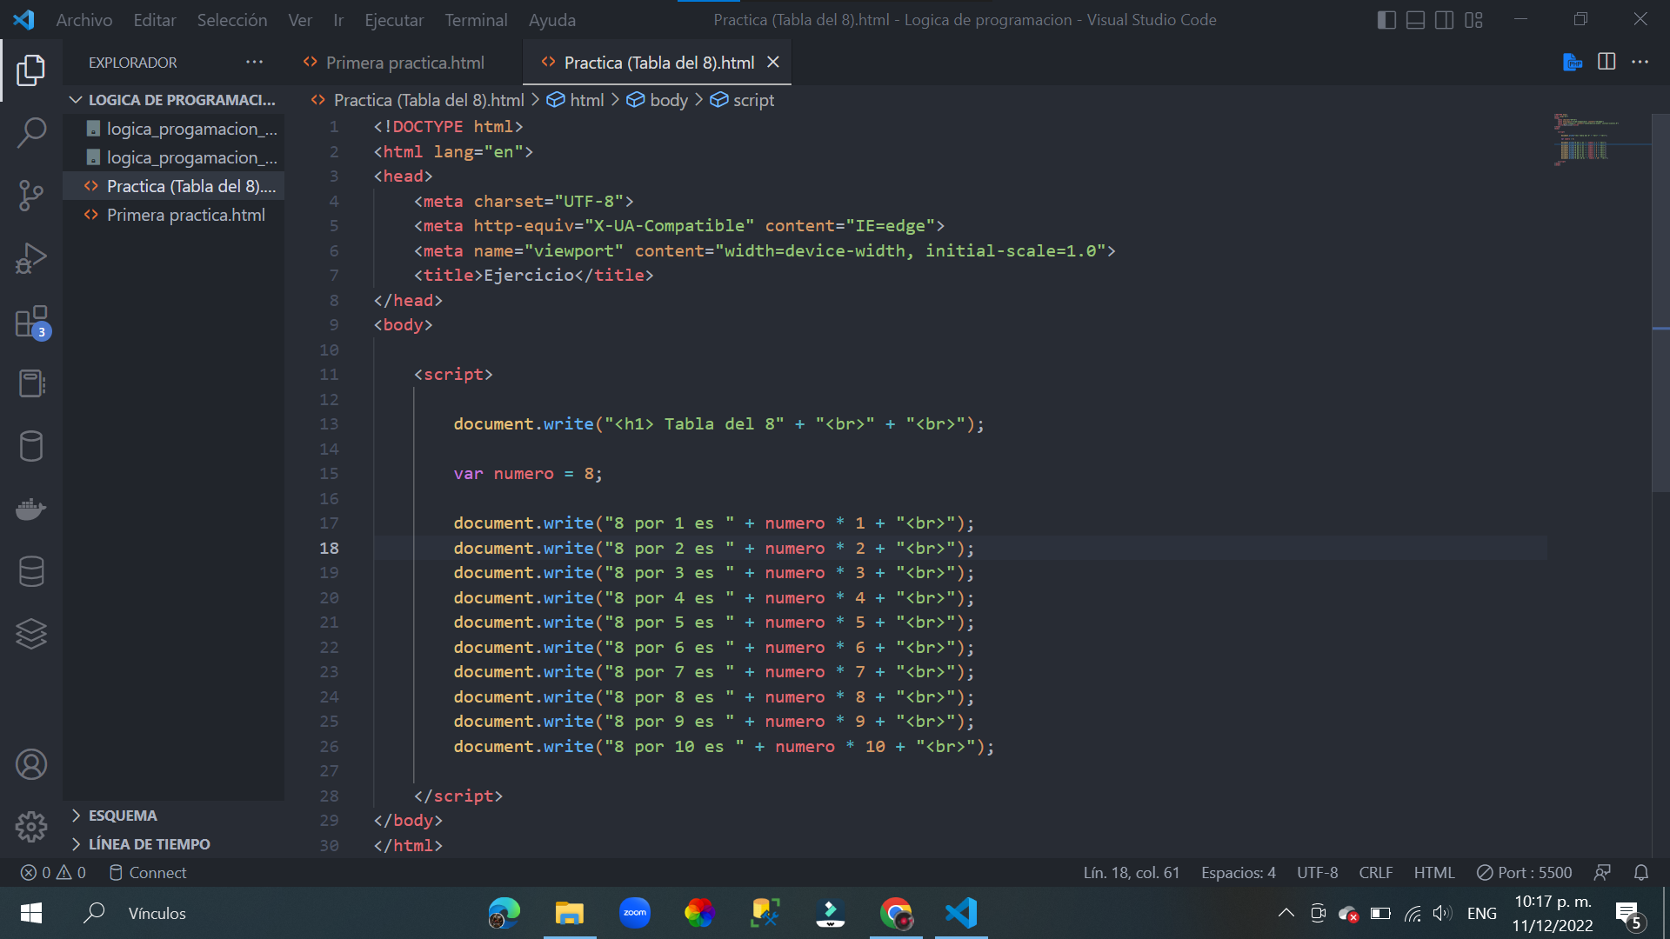Viewport: 1670px width, 939px height.
Task: Open errors and warnings status item
Action: coord(53,872)
